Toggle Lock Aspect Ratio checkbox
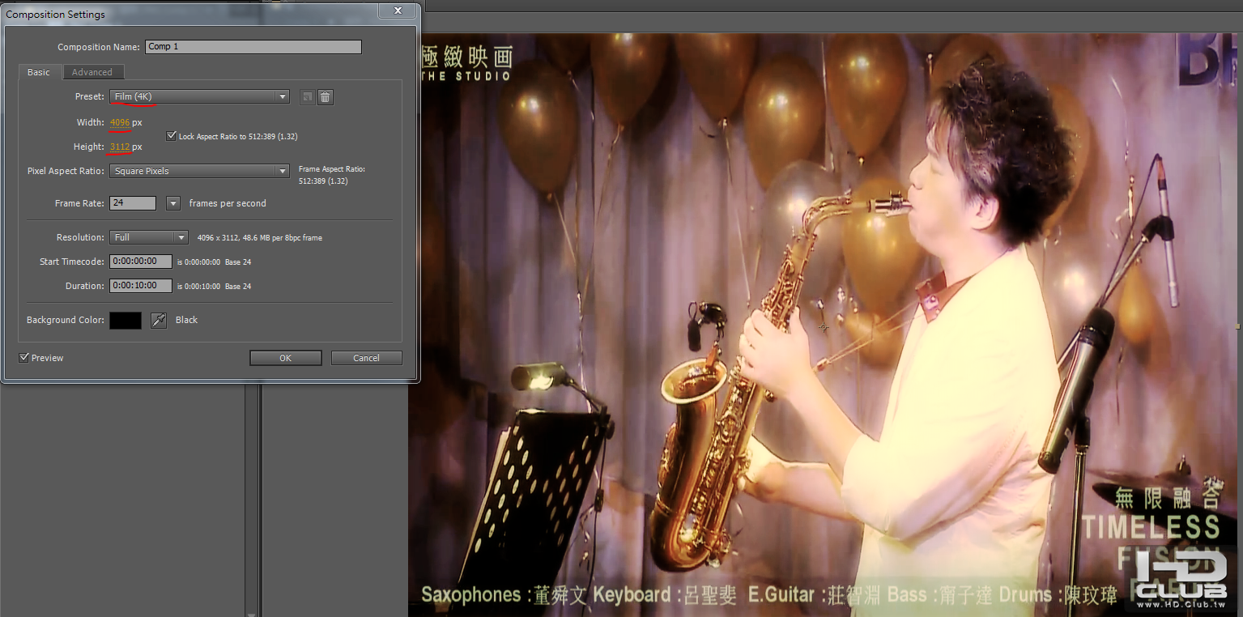 click(x=171, y=136)
